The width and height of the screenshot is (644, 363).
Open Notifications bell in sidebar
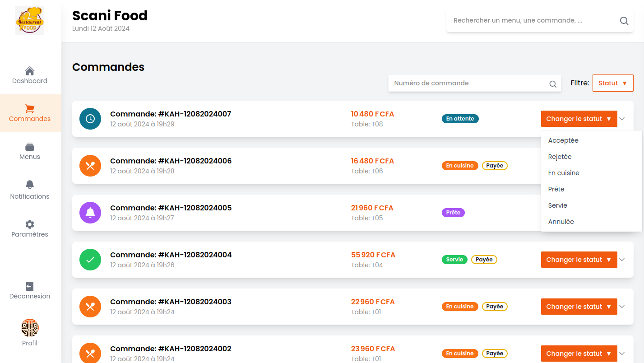(x=30, y=184)
